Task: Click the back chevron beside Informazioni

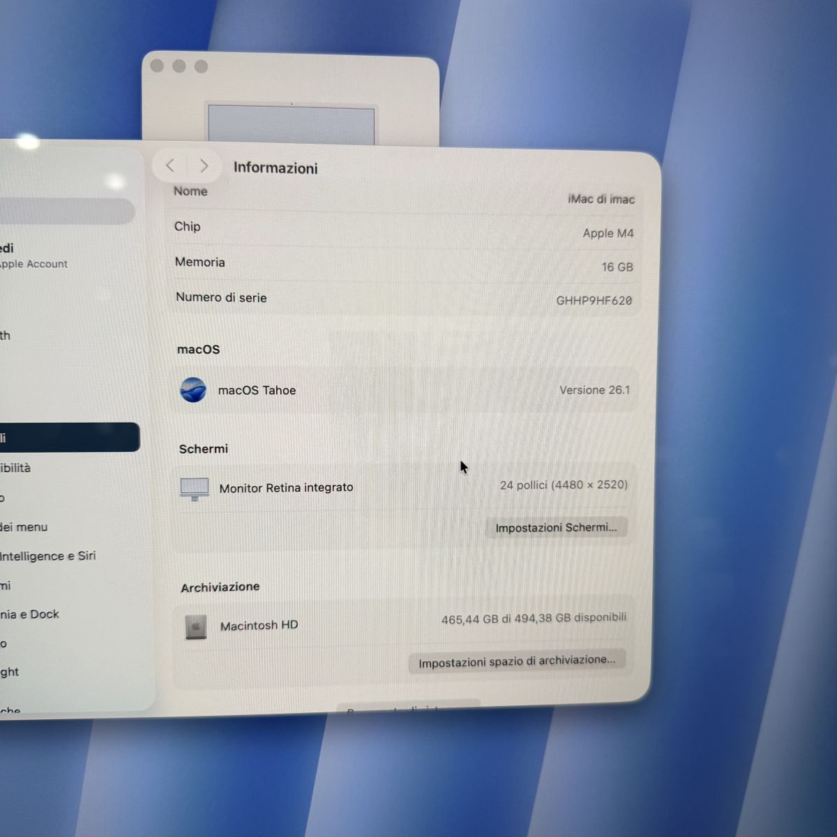Action: click(170, 166)
